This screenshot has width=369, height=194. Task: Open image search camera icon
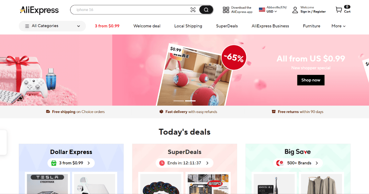pyautogui.click(x=193, y=10)
